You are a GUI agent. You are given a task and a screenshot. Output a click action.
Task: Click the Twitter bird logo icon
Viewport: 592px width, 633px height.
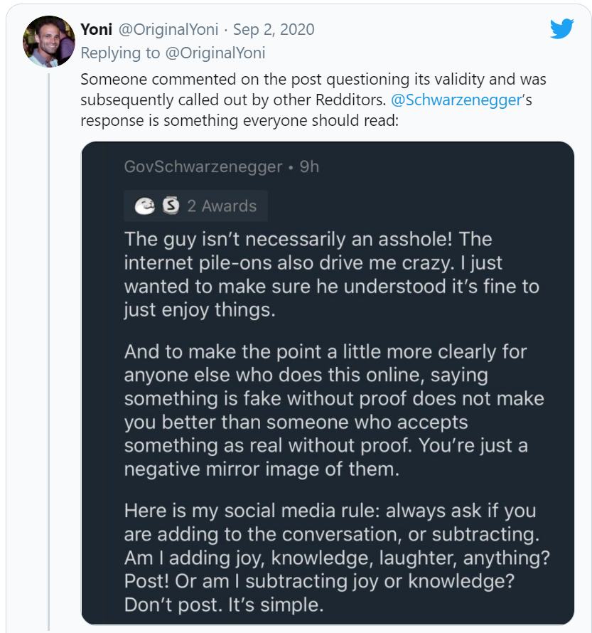(561, 28)
